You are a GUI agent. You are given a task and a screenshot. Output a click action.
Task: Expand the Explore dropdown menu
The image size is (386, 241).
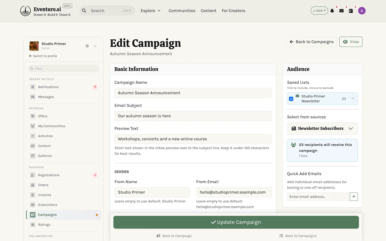click(x=151, y=11)
